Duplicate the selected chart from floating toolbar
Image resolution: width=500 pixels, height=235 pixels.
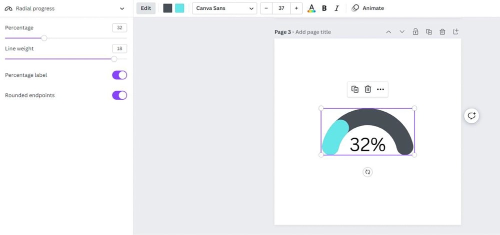[355, 89]
